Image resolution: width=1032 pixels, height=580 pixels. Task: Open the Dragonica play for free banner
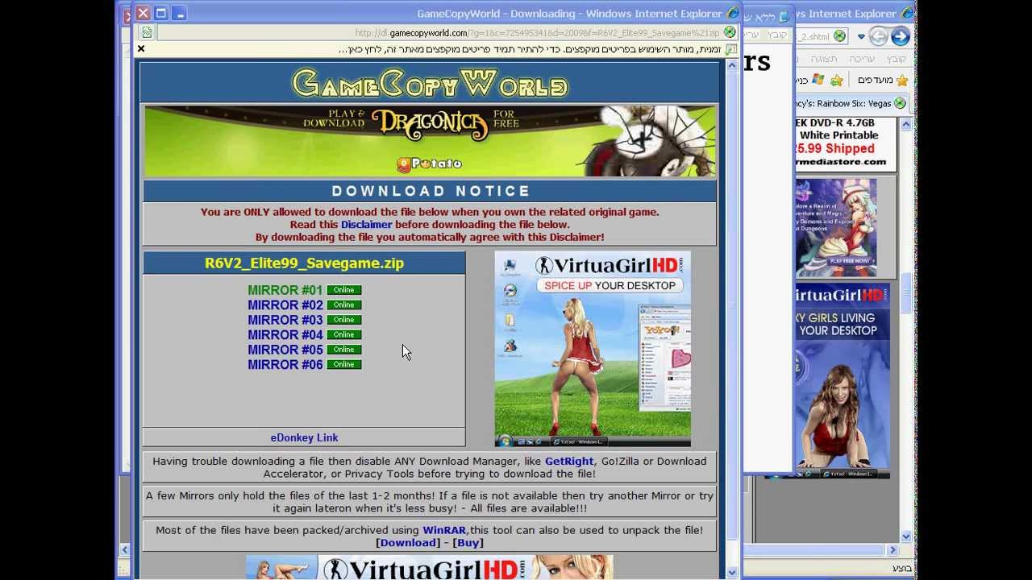[x=430, y=141]
